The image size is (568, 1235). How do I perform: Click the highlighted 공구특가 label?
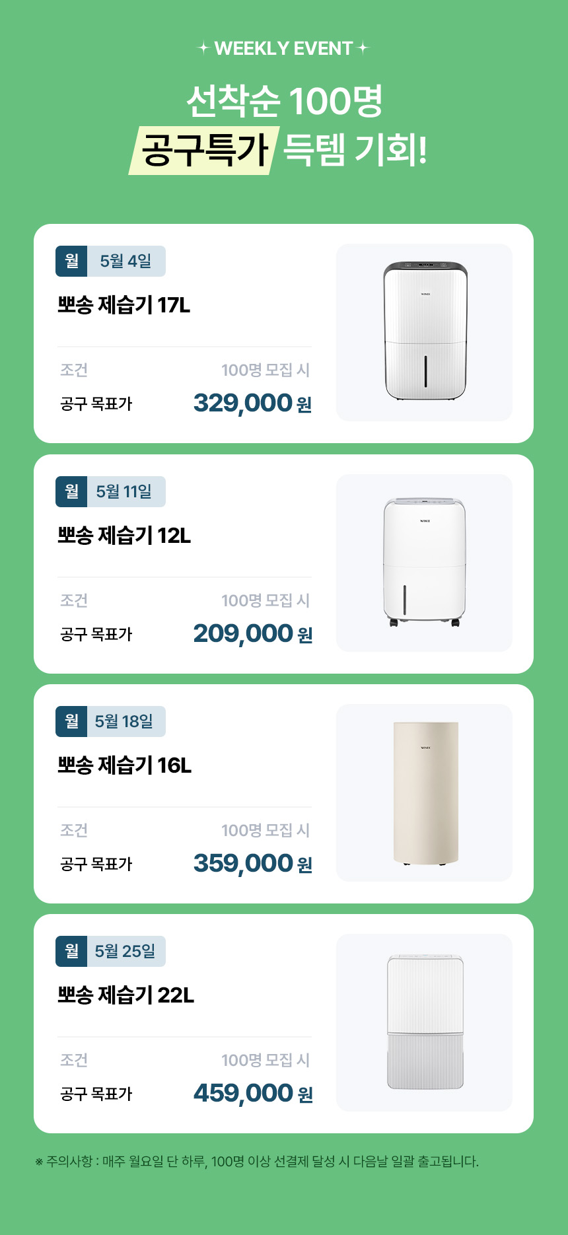pyautogui.click(x=204, y=150)
